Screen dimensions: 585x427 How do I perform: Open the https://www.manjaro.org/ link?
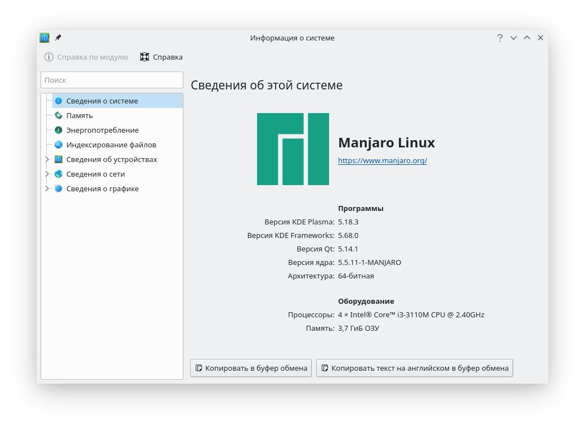click(382, 160)
